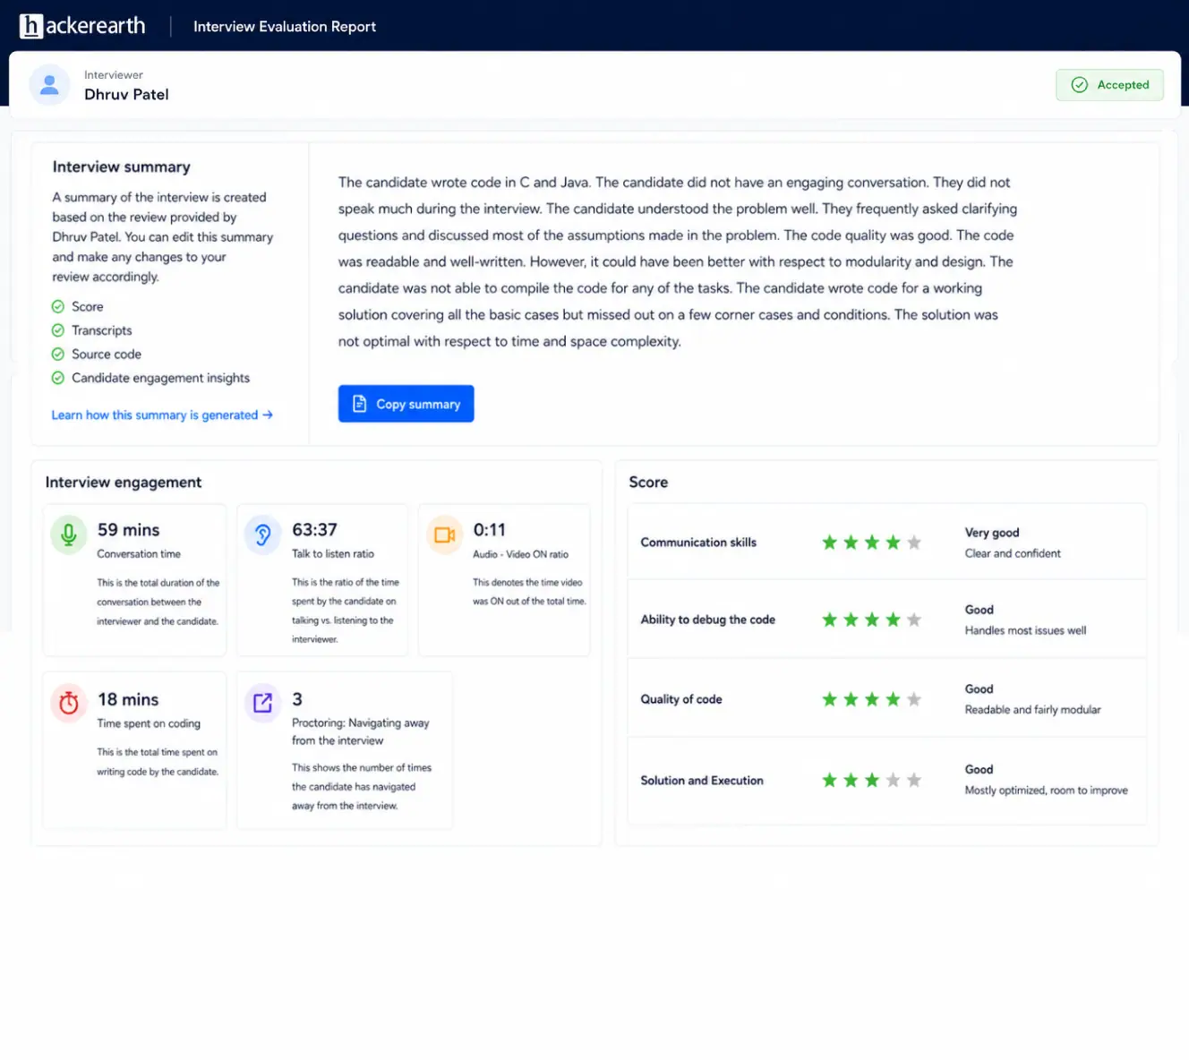Click the Copy summary button
The height and width of the screenshot is (1060, 1189).
[406, 404]
